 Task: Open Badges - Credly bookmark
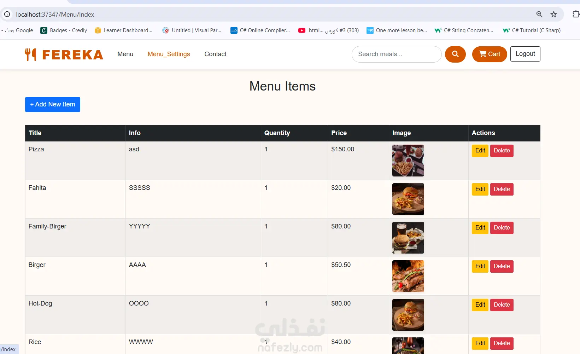pos(64,30)
